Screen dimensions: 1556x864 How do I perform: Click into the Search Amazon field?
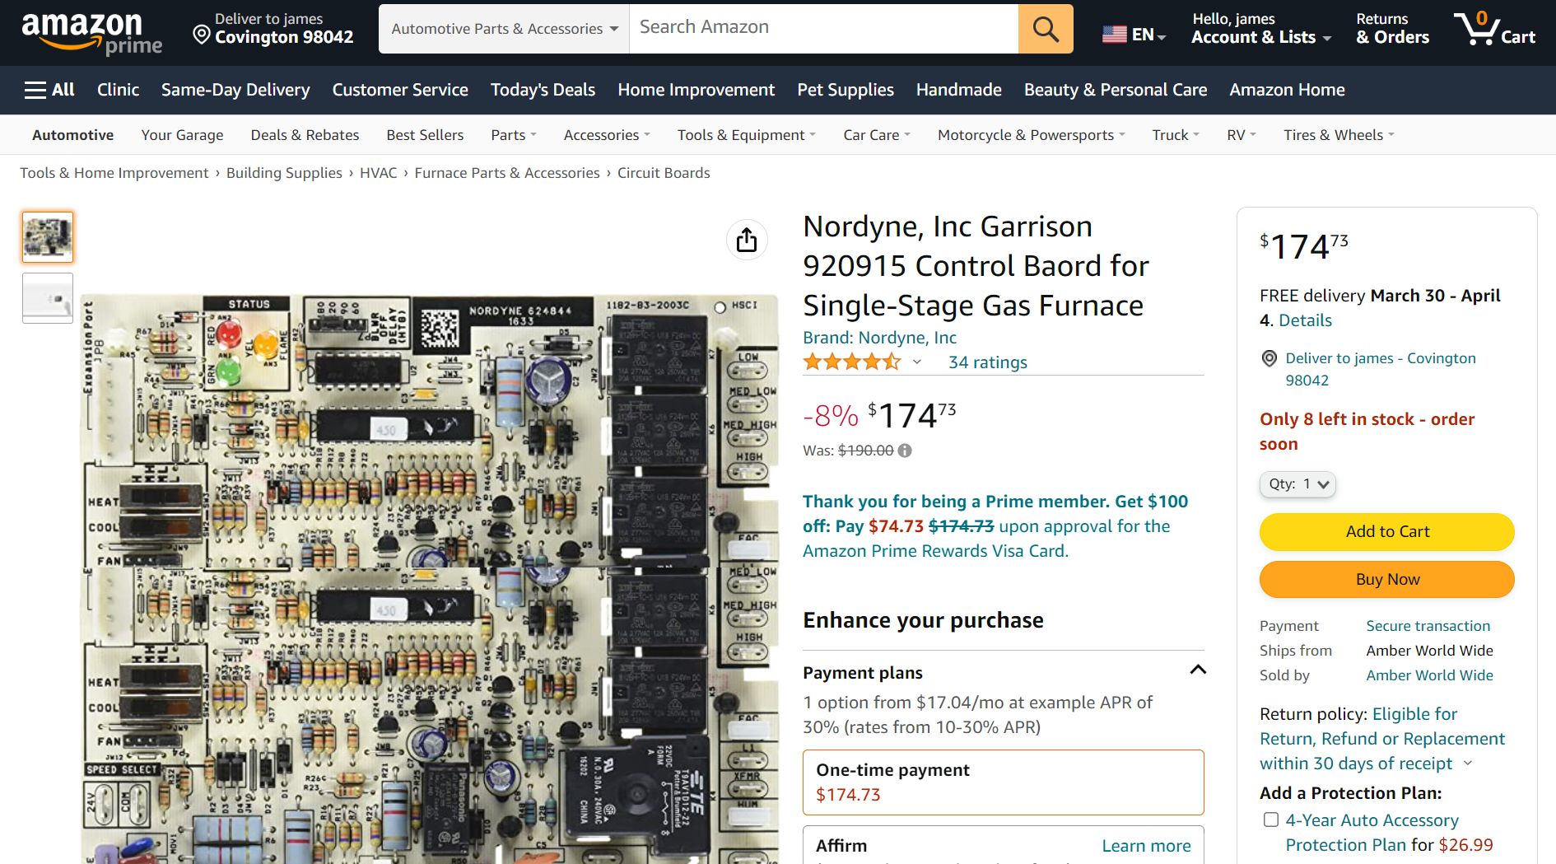823,27
